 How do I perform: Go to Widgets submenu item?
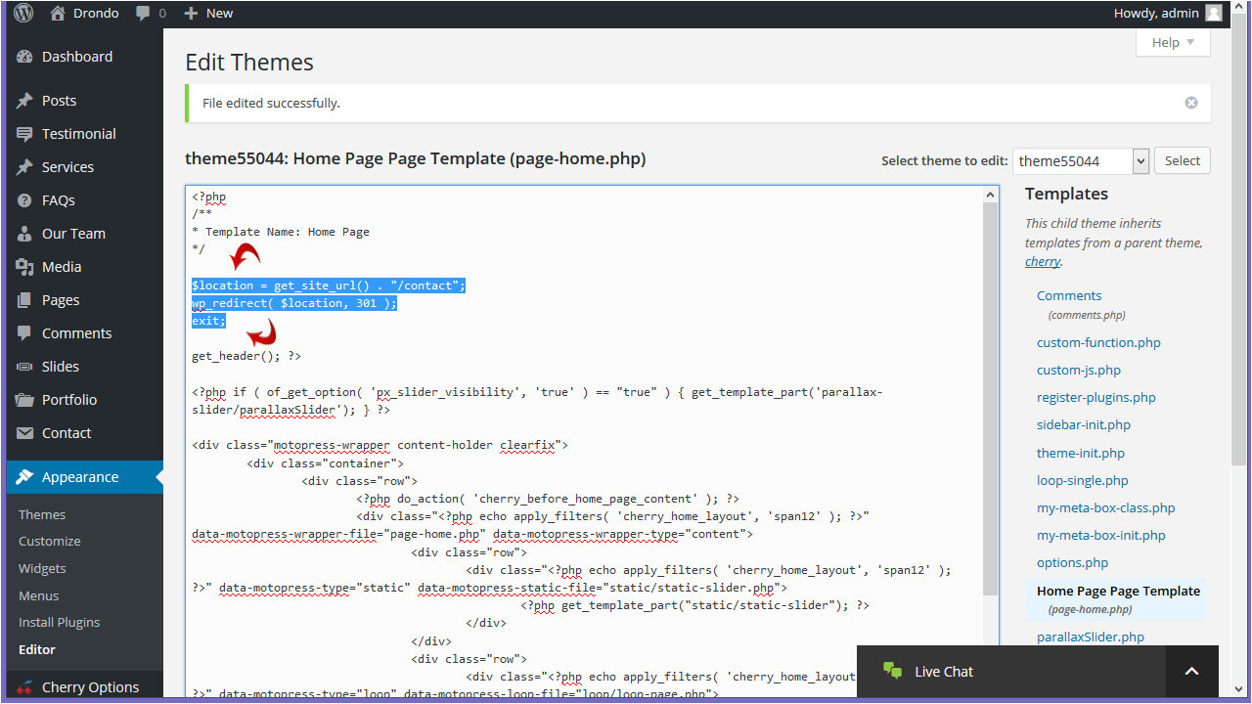click(x=42, y=568)
